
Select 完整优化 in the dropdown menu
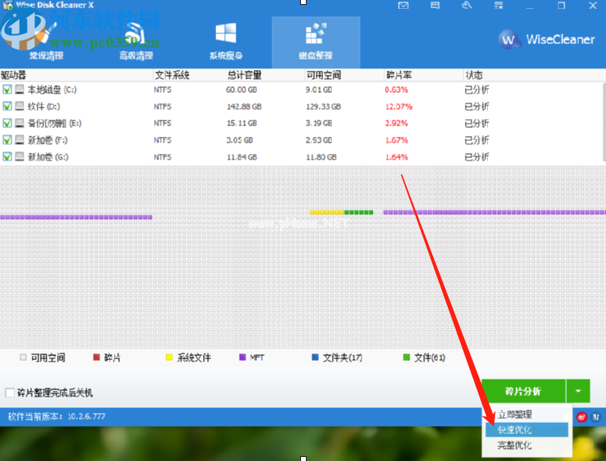515,445
